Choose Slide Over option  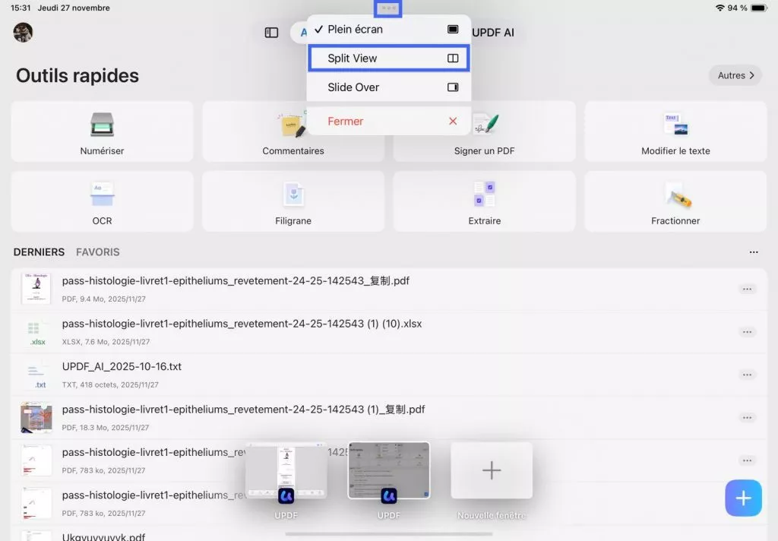tap(388, 87)
